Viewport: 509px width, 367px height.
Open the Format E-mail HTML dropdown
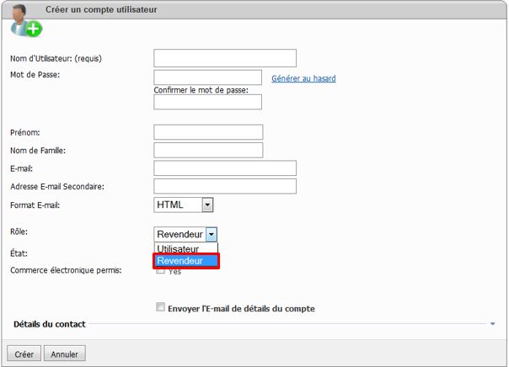[184, 205]
